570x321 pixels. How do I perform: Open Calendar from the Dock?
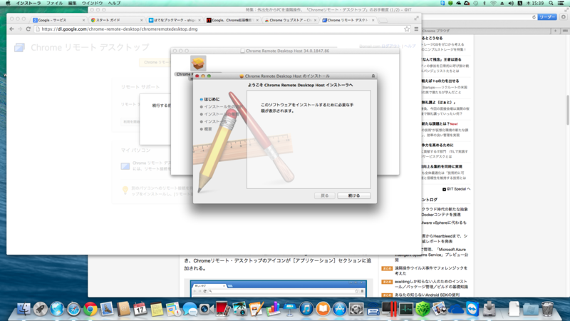tap(140, 309)
